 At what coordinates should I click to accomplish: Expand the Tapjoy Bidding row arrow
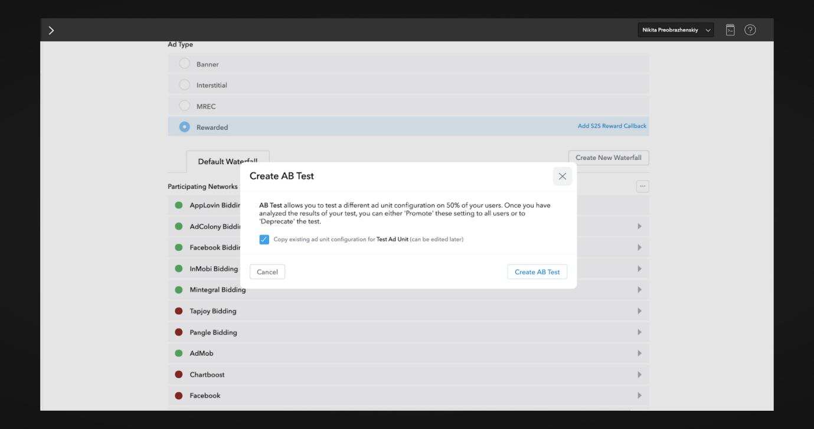pos(639,311)
